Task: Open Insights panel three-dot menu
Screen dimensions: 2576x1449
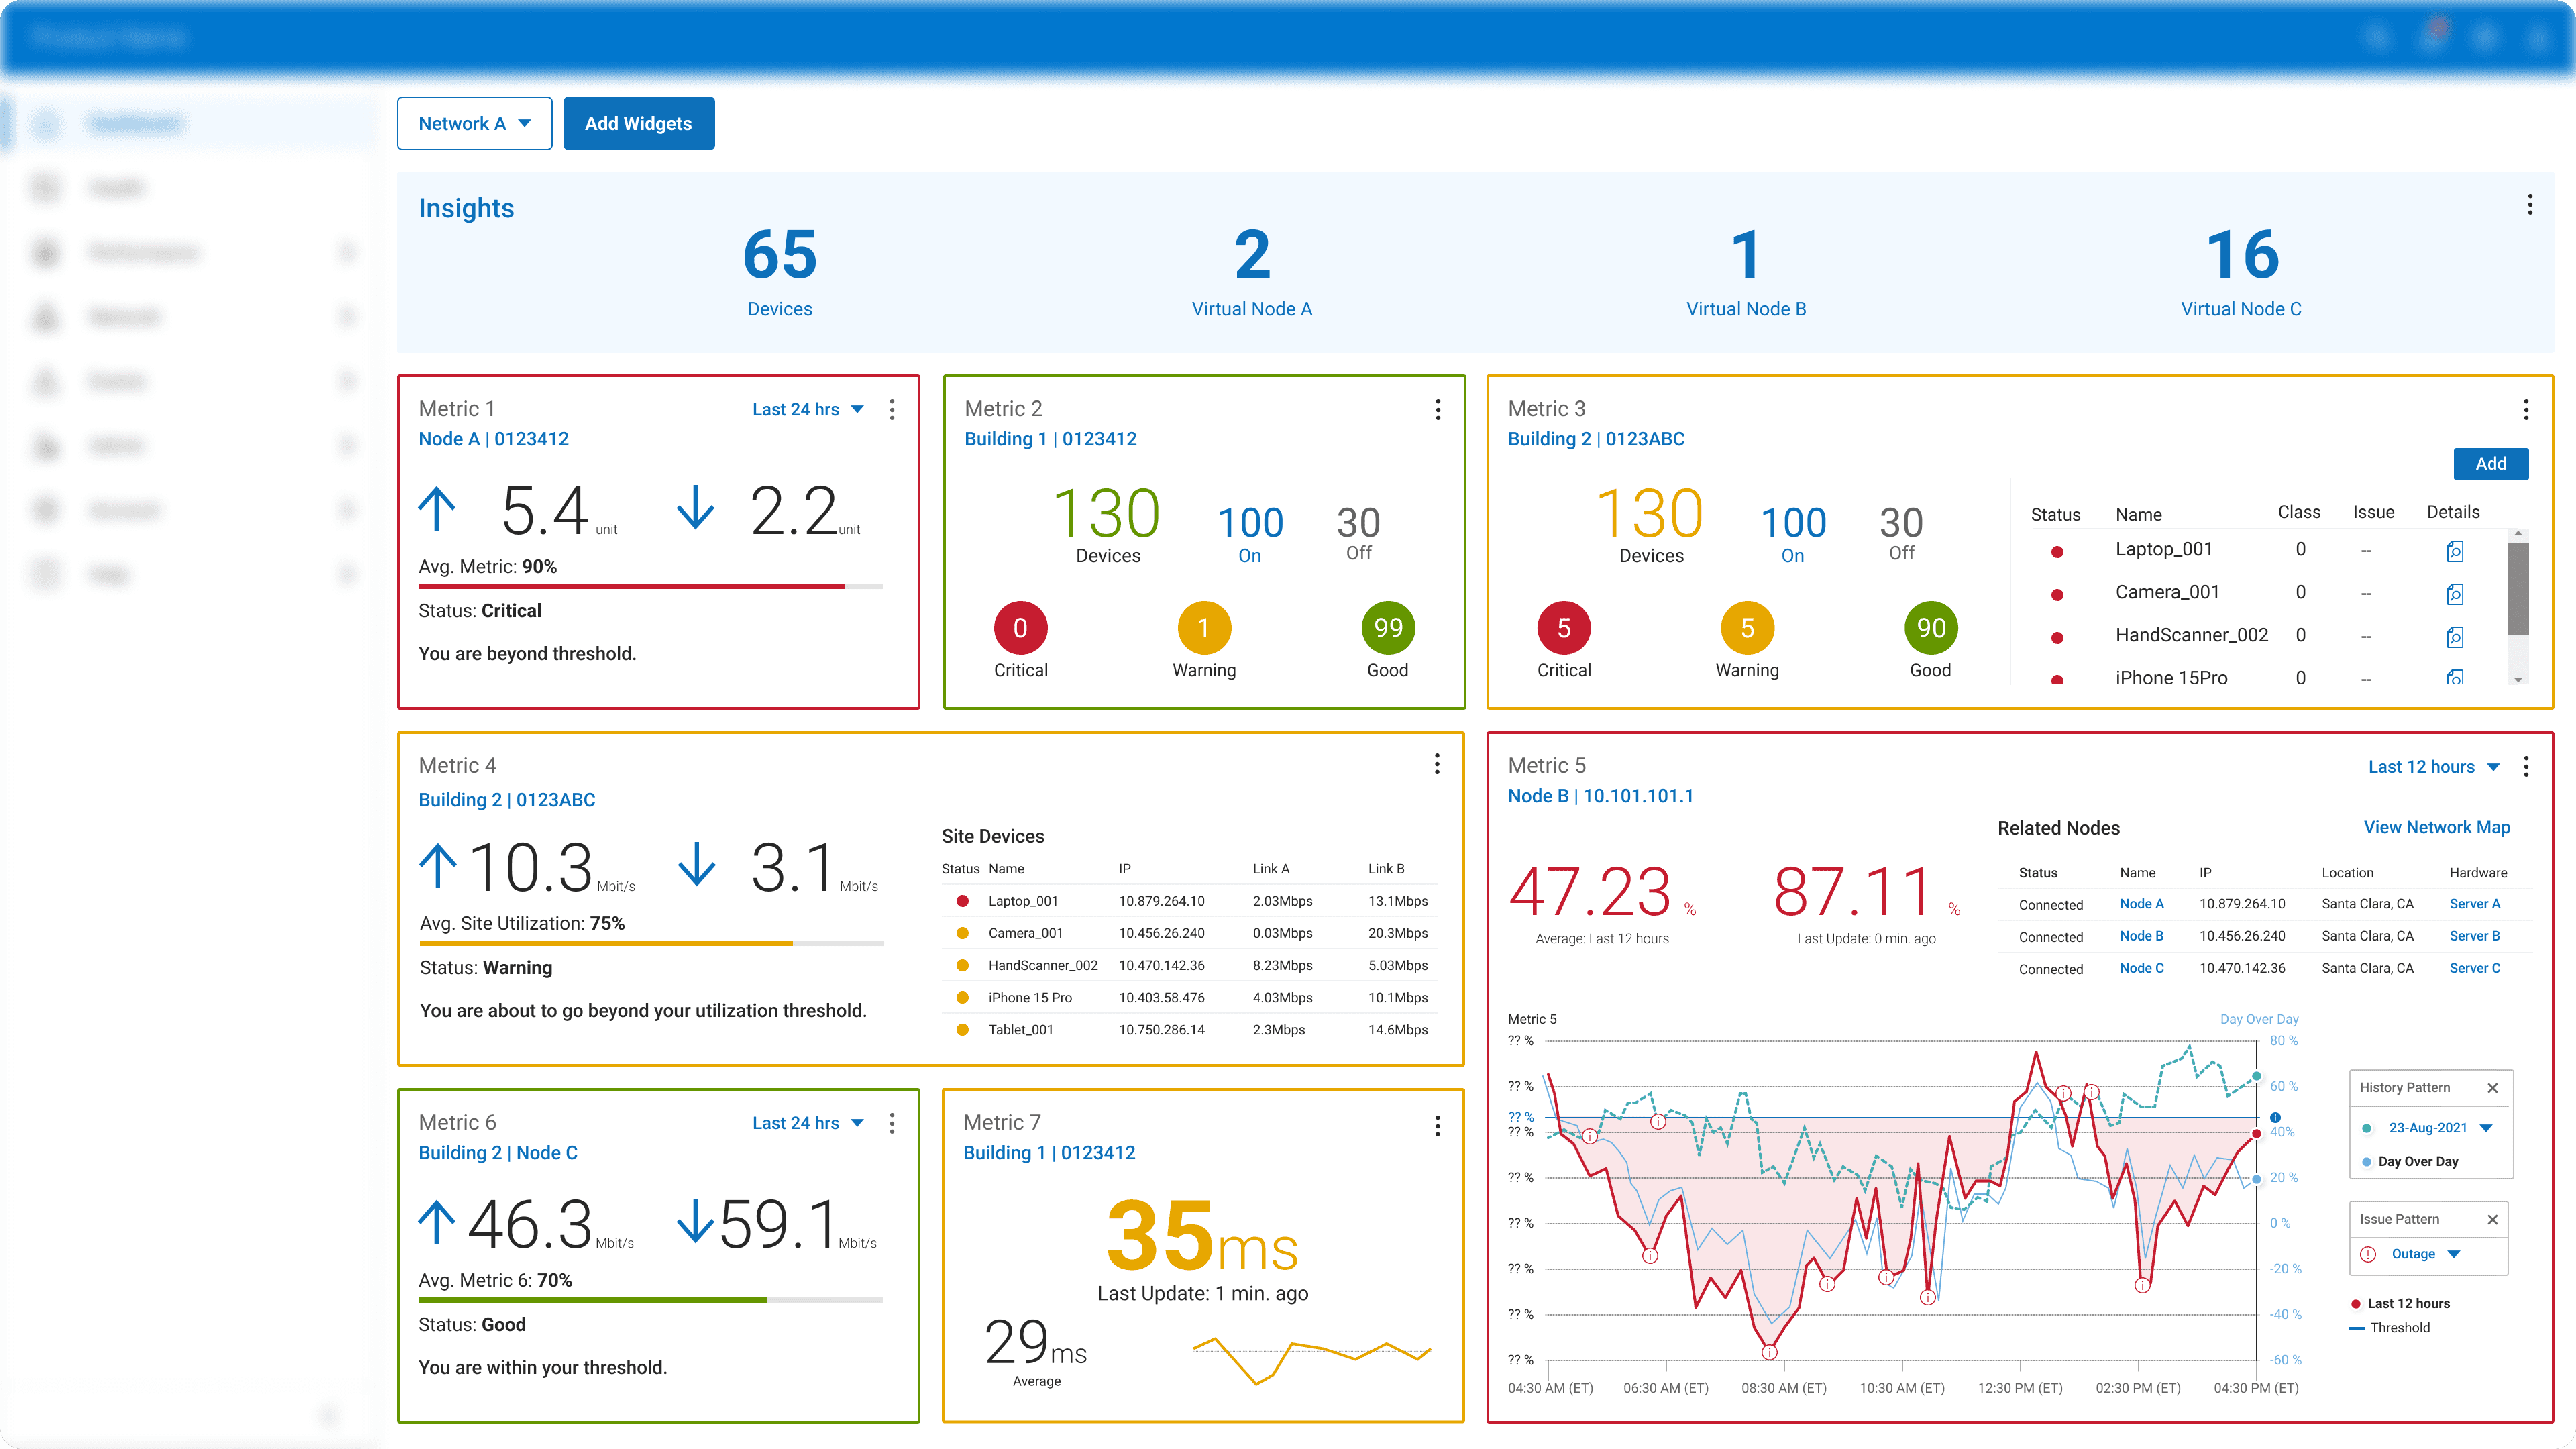Action: [x=2529, y=205]
